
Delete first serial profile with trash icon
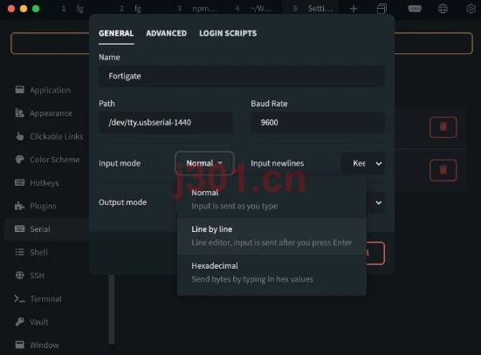(x=443, y=127)
